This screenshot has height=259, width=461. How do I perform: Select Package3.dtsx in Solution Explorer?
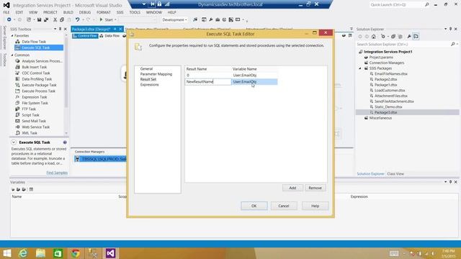(x=386, y=112)
